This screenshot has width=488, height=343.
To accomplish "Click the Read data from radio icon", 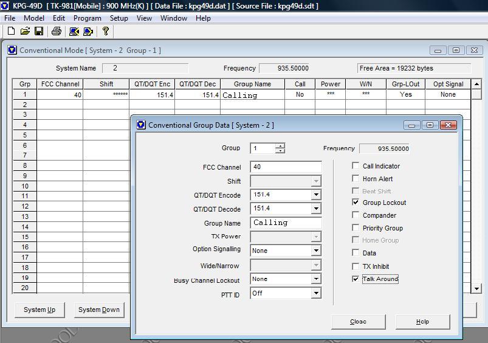I will (74, 31).
